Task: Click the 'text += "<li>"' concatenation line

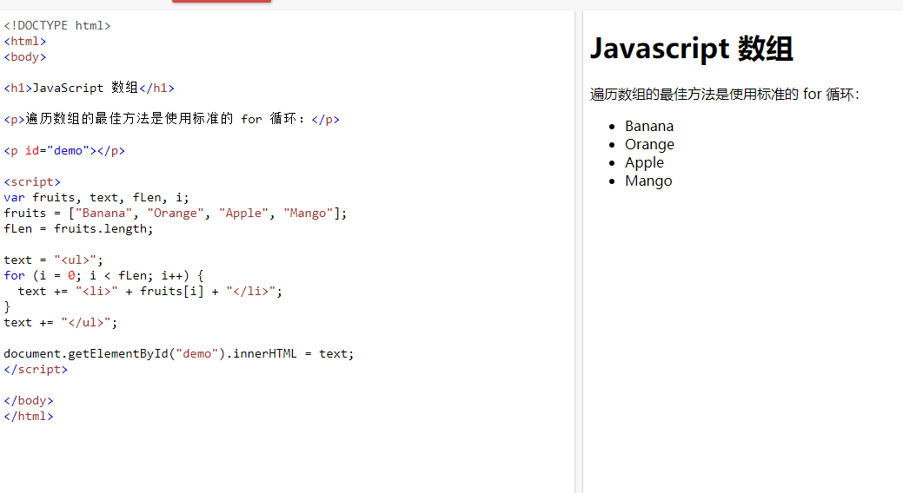Action: pyautogui.click(x=149, y=291)
